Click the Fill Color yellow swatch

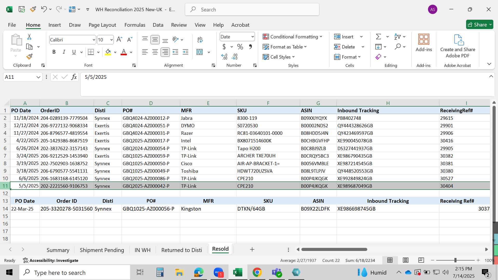coord(108,52)
